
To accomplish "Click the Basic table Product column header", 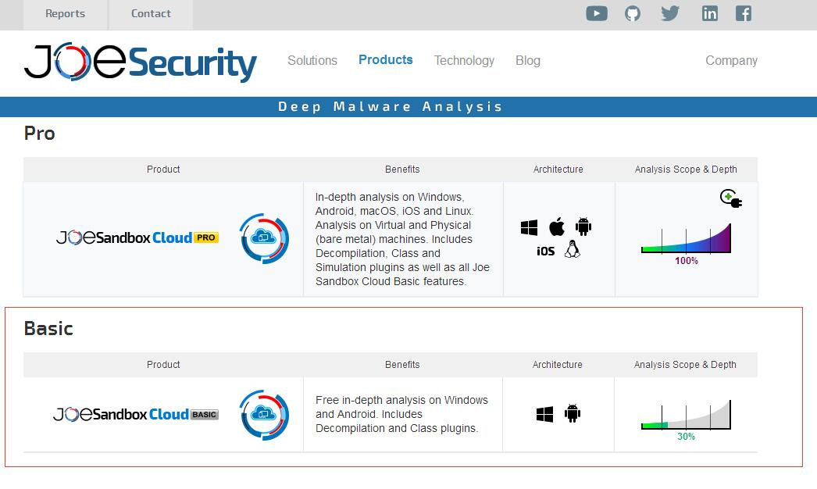I will (x=163, y=364).
